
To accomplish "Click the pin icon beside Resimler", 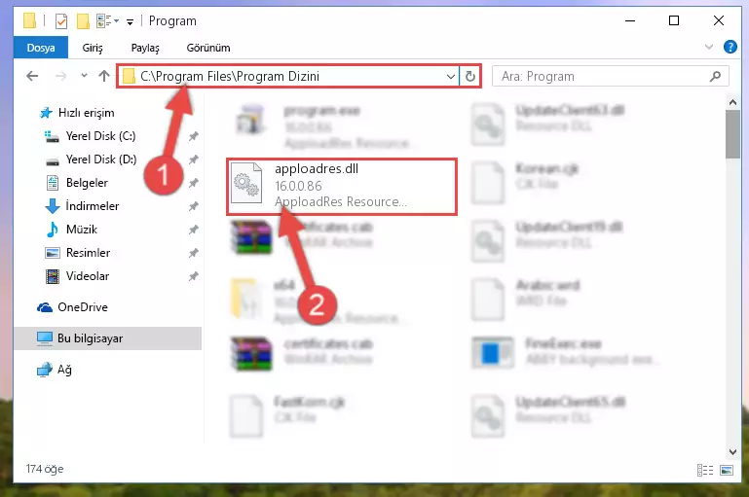I will pos(193,253).
